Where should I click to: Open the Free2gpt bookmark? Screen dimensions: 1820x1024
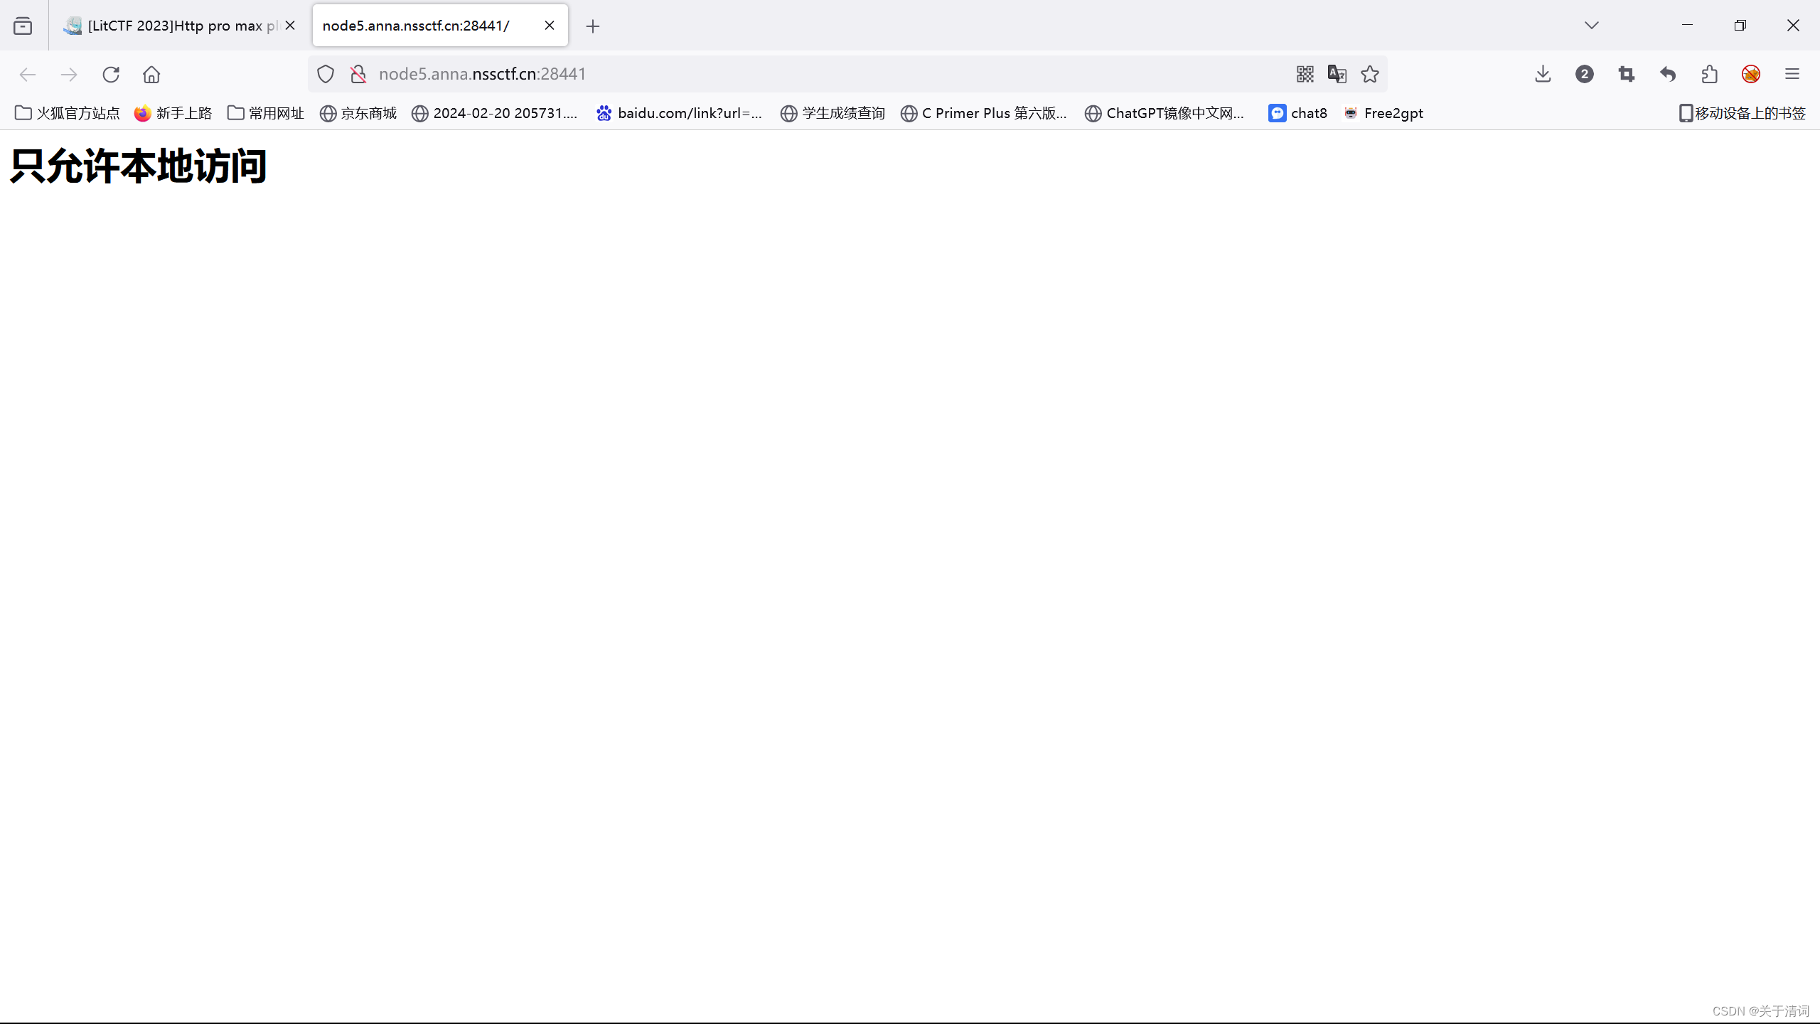pos(1383,113)
